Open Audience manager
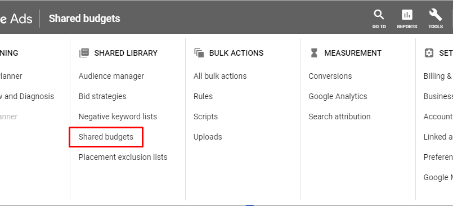 click(111, 76)
